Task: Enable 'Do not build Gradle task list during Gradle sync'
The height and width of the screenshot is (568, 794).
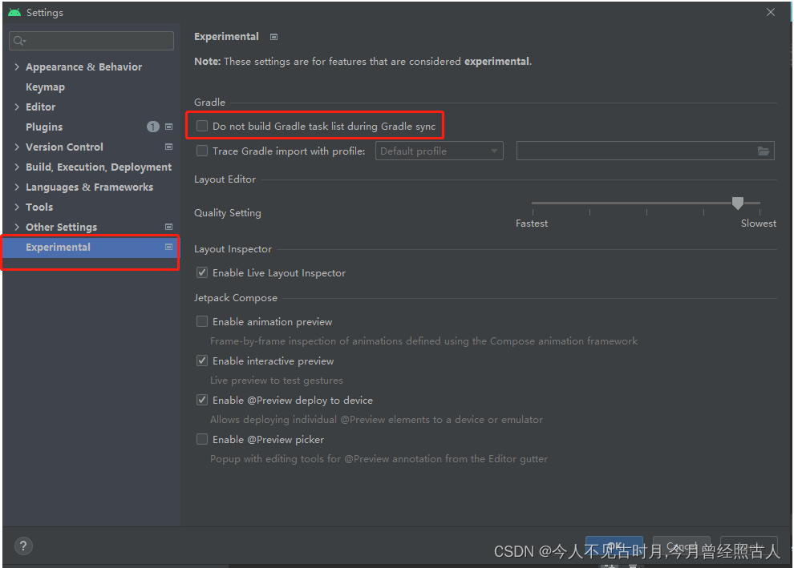Action: pyautogui.click(x=201, y=126)
